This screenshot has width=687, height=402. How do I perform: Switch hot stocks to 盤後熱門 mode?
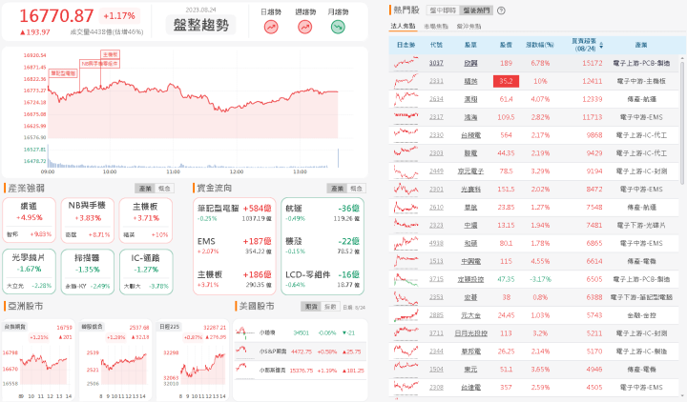click(476, 10)
